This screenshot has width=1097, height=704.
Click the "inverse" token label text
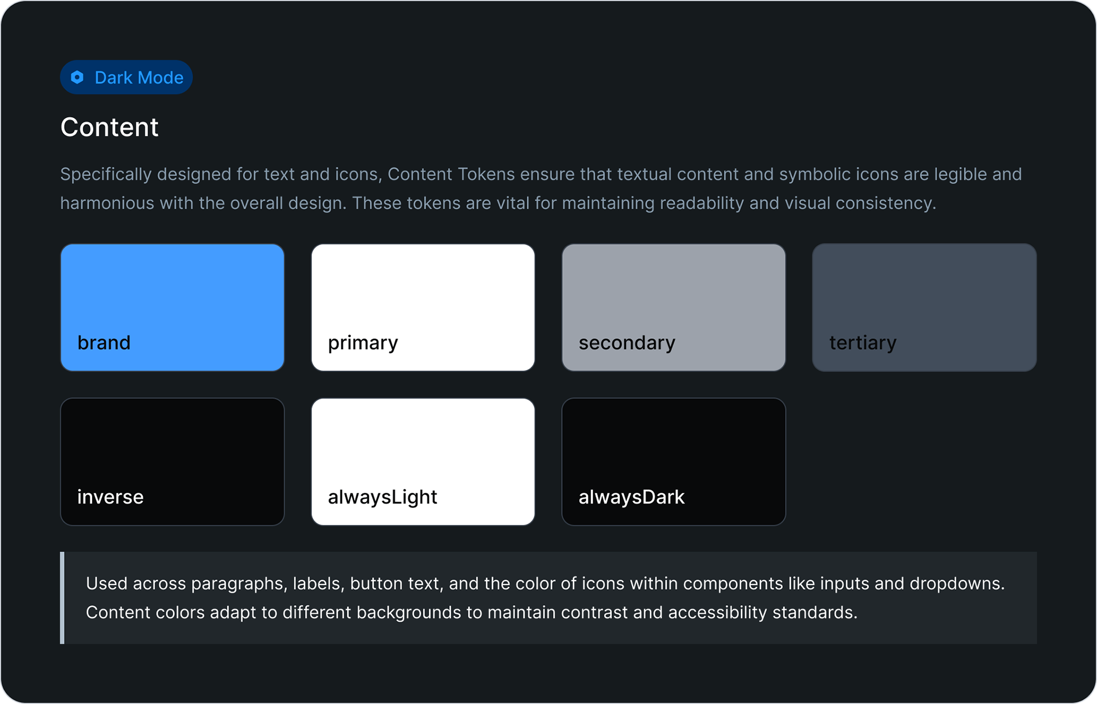pyautogui.click(x=110, y=497)
